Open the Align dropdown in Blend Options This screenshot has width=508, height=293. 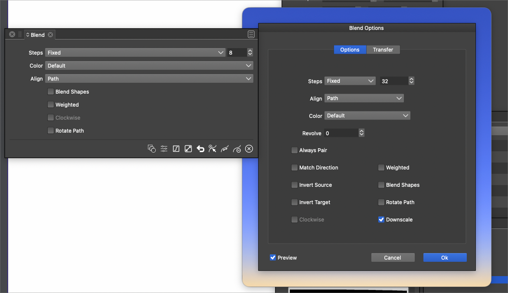point(364,98)
